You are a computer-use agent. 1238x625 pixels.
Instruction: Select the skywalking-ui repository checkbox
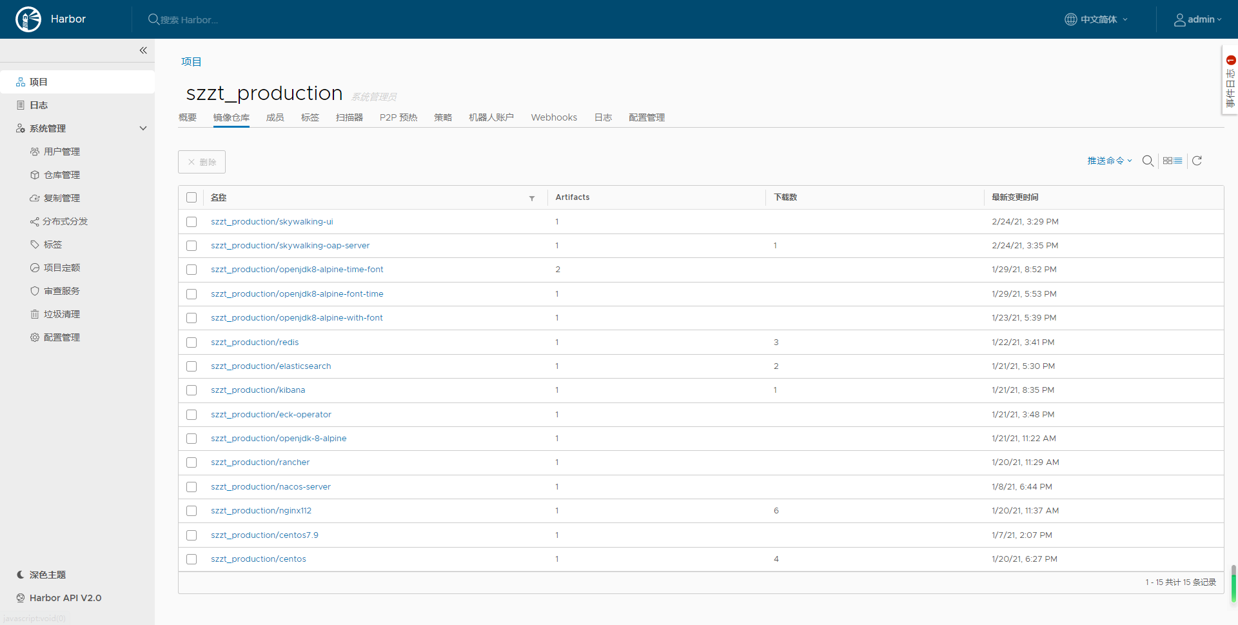(x=192, y=222)
